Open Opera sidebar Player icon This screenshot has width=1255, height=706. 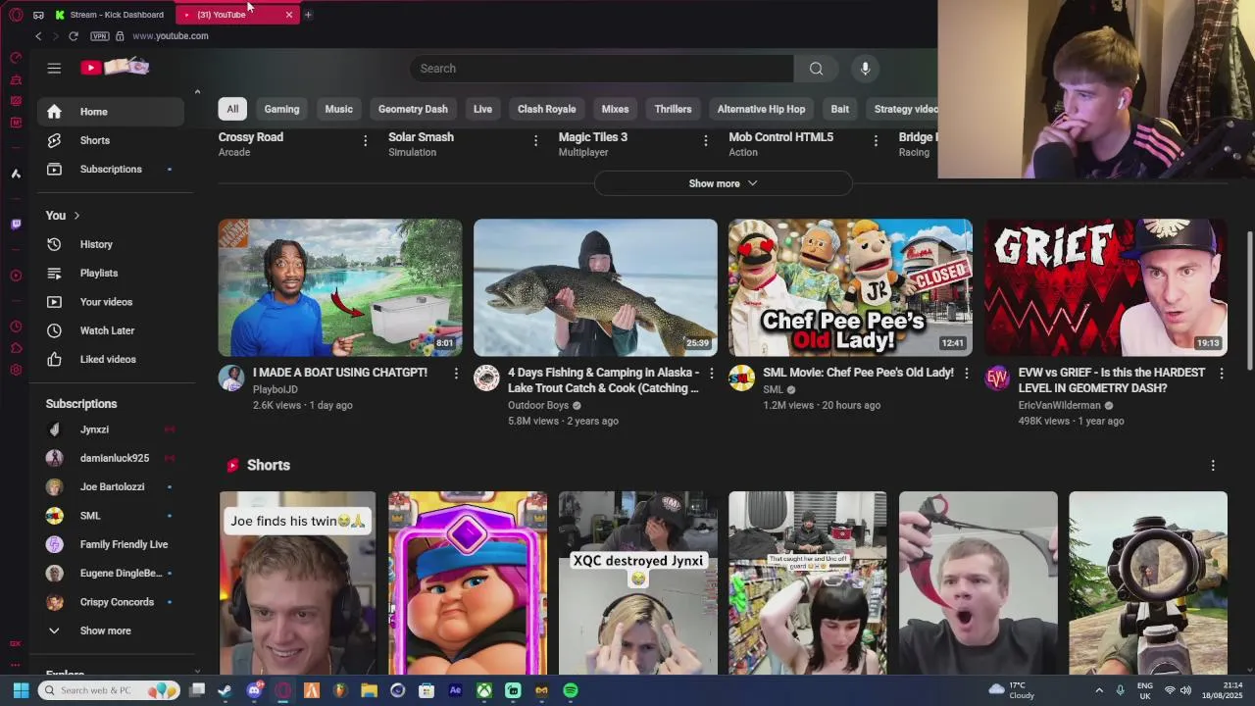(16, 276)
